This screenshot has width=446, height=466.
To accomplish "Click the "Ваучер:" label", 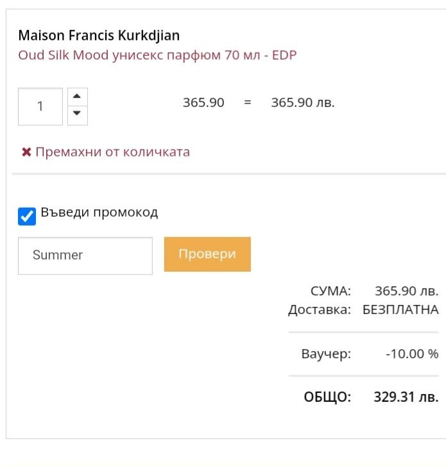I will pyautogui.click(x=326, y=354).
